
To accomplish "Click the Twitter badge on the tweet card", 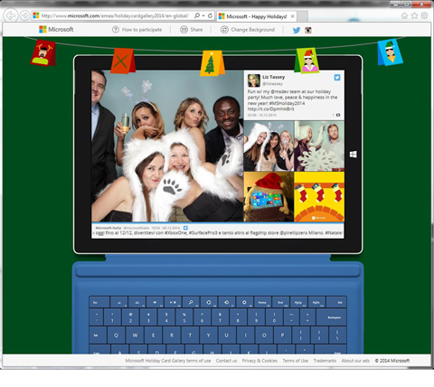I will tap(337, 78).
